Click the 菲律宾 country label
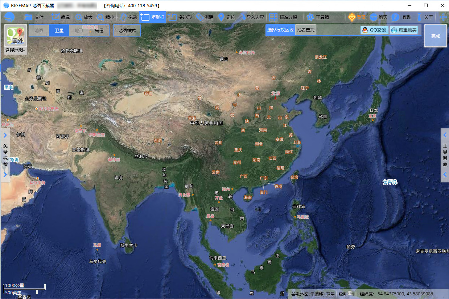Screen dimensions: 449x299 point(299,206)
